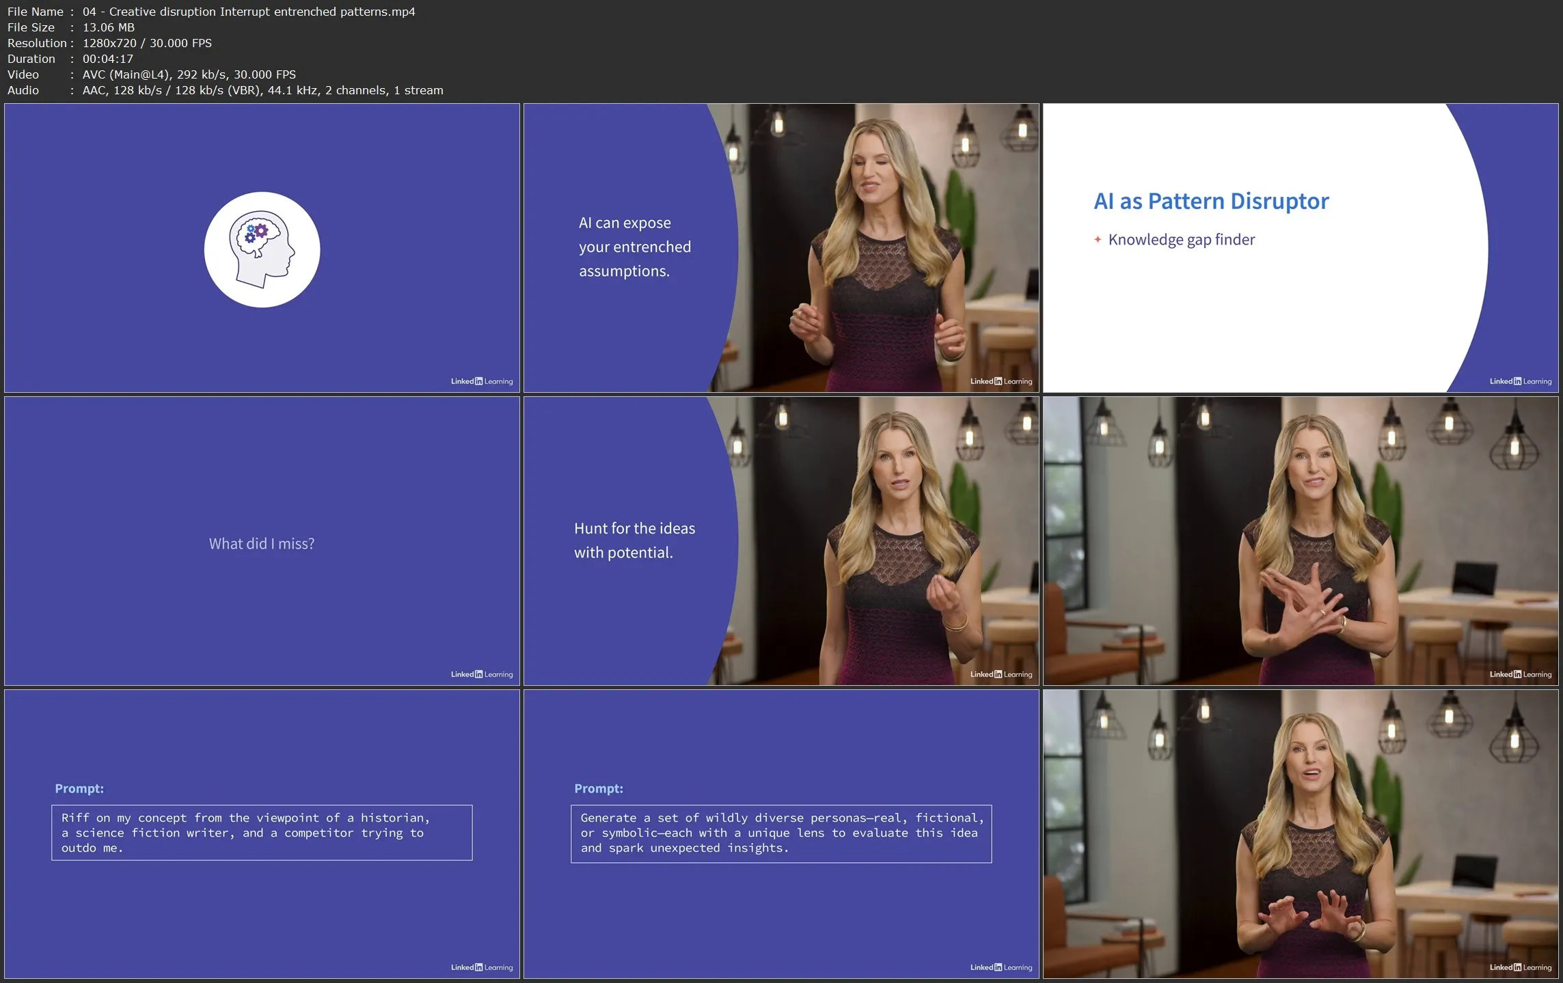This screenshot has height=983, width=1563.
Task: Click the File Name text line
Action: pyautogui.click(x=211, y=12)
